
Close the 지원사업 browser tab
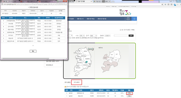[110, 2]
